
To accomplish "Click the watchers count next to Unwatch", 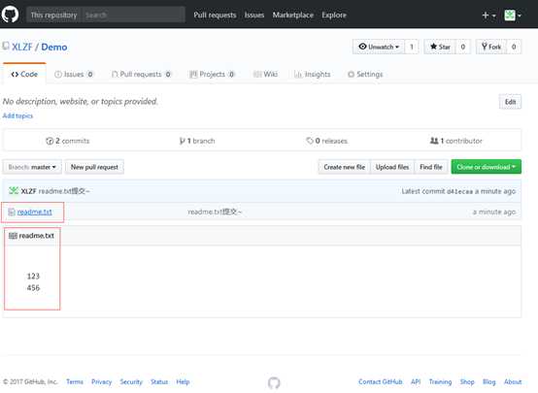I will [412, 47].
